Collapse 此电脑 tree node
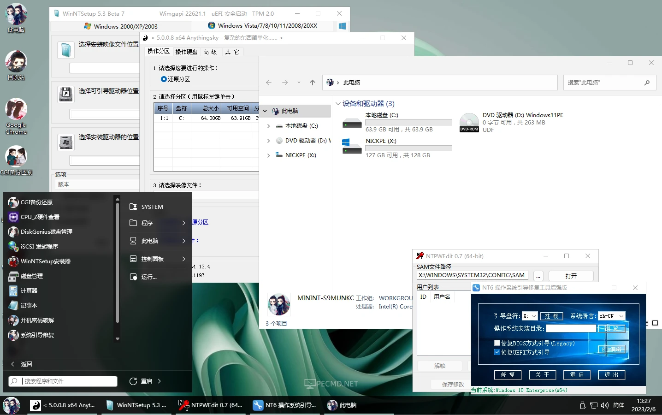The width and height of the screenshot is (662, 415). (x=265, y=111)
